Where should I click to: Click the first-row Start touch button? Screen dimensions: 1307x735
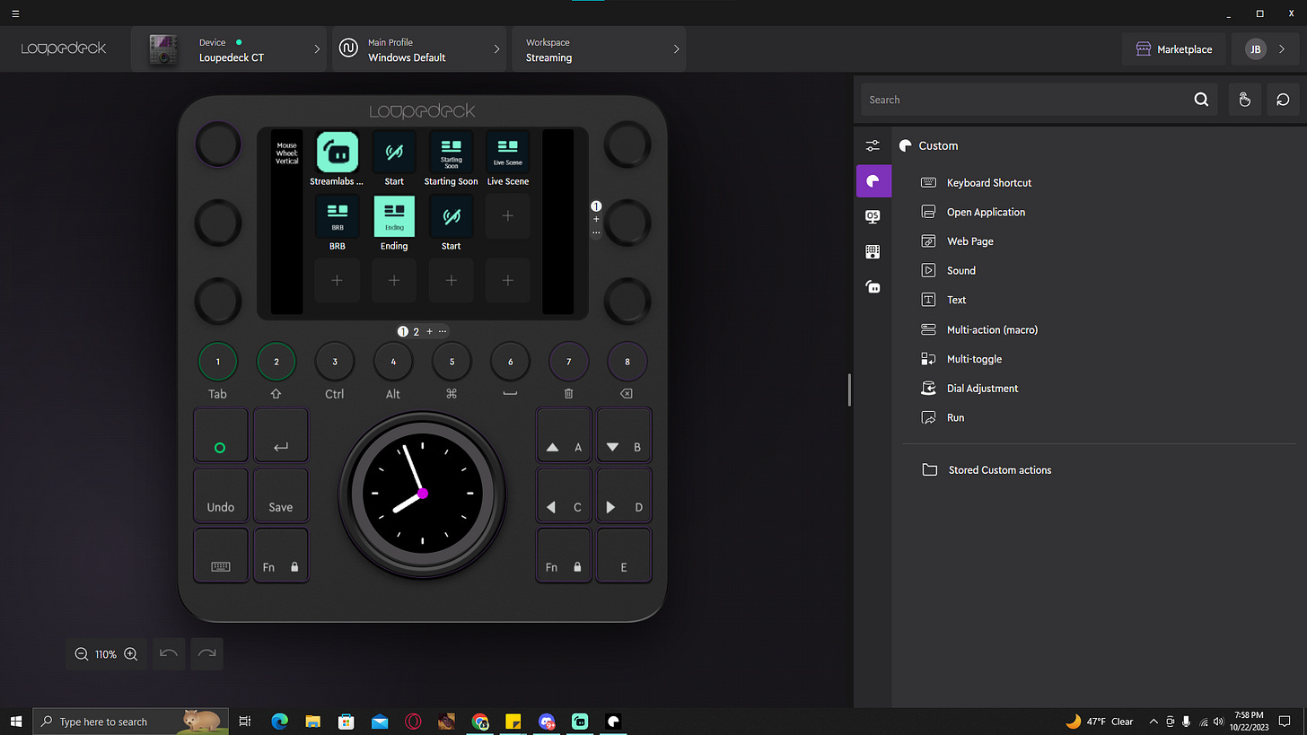click(394, 152)
